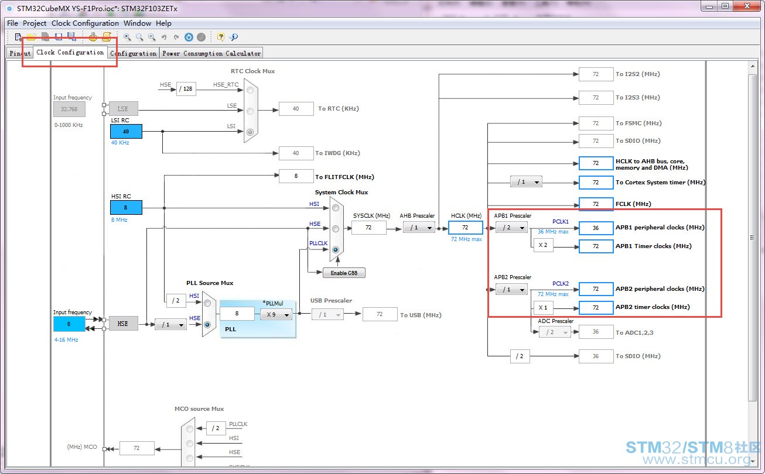Click the blue info icon after Help
The width and height of the screenshot is (765, 474).
[234, 37]
